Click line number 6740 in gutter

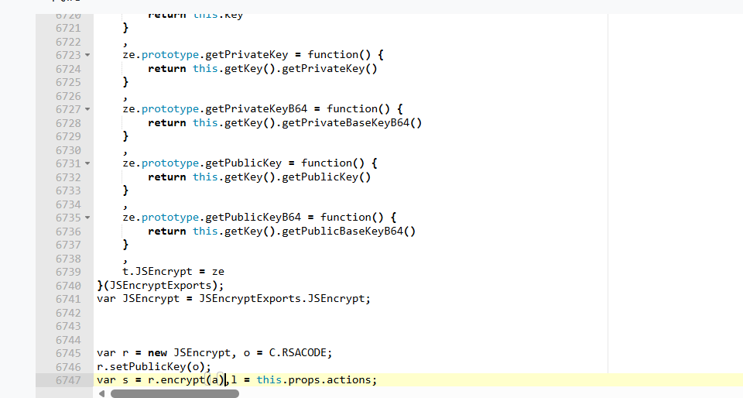point(68,286)
